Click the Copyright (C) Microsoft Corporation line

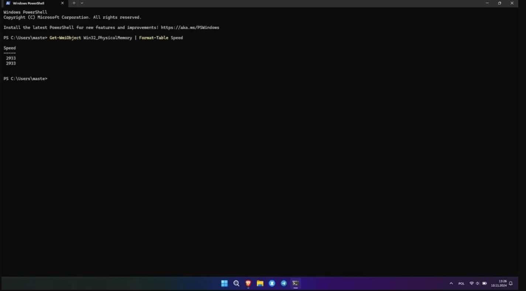tap(72, 17)
